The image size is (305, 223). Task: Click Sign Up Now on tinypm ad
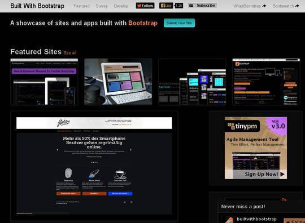pos(264,174)
